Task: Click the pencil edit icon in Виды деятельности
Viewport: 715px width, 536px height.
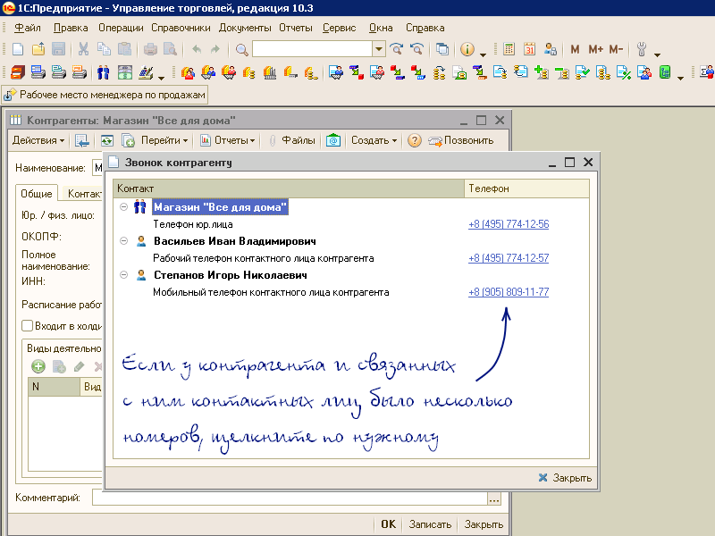Action: (79, 366)
